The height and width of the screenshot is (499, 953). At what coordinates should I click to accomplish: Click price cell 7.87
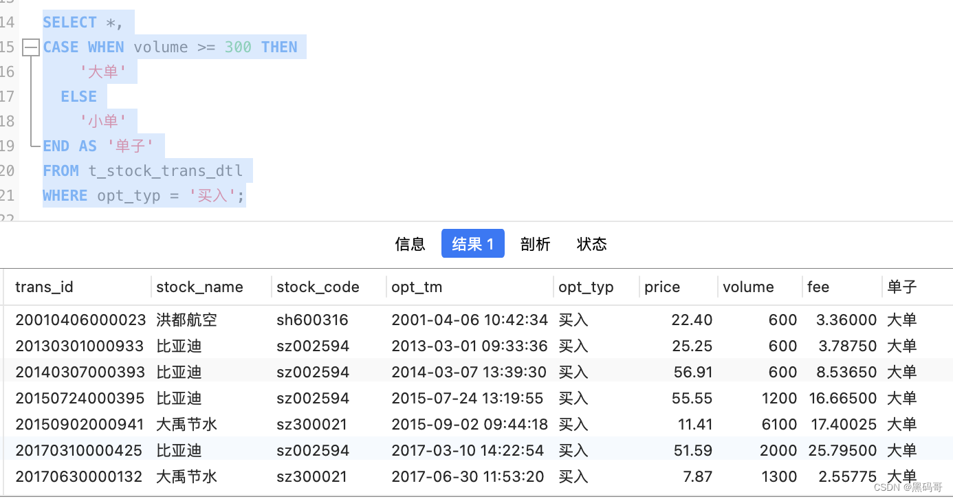698,476
